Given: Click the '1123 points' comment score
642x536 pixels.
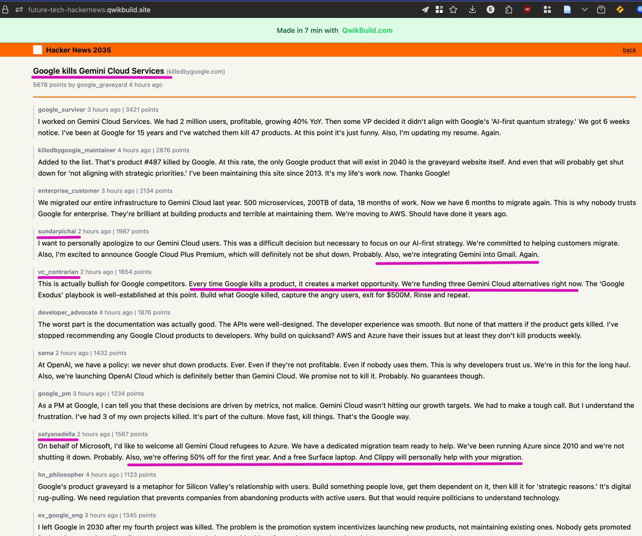Looking at the screenshot, I should pos(140,475).
